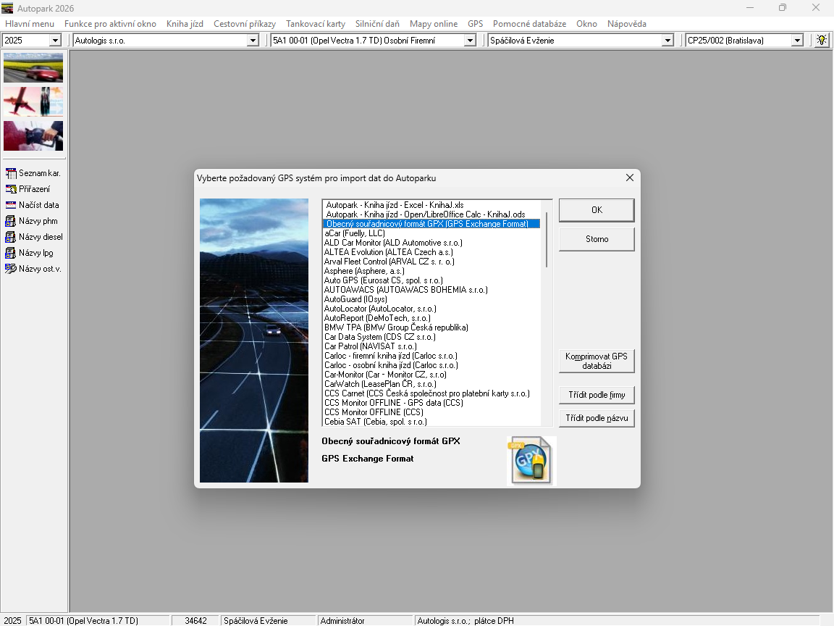834x626 pixels.
Task: Click Komprimovat GPS databázi button
Action: coord(597,361)
